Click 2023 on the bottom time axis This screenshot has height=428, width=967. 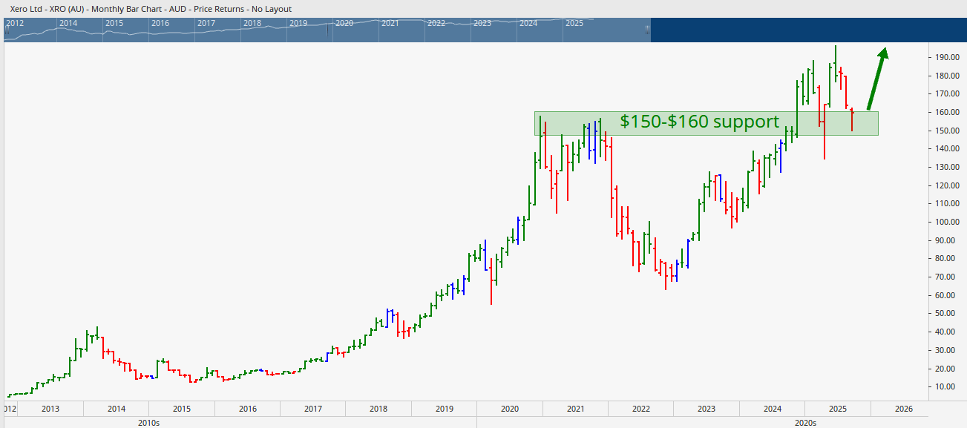click(x=707, y=409)
